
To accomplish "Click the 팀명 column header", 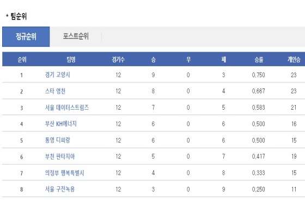I will click(x=71, y=60).
